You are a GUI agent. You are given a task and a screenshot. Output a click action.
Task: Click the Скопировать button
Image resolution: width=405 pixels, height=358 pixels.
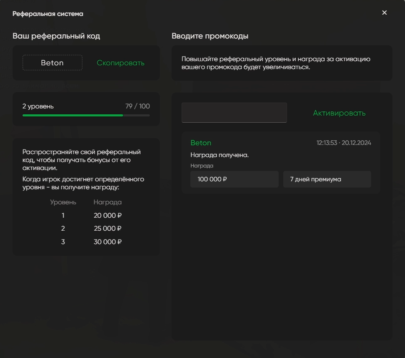coord(120,63)
